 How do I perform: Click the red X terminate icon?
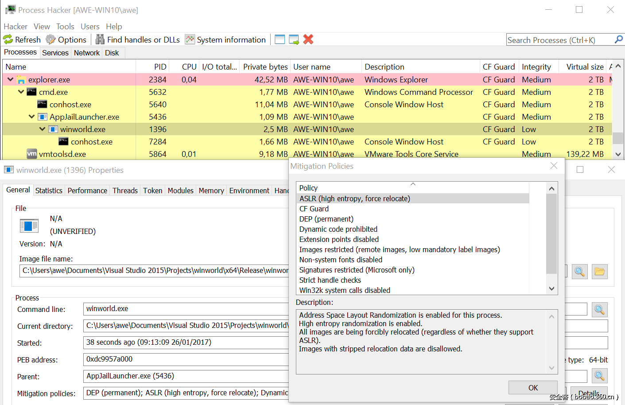pos(308,39)
